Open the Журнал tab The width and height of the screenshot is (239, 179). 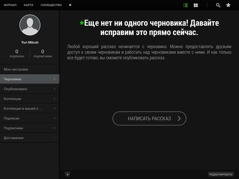(10, 5)
